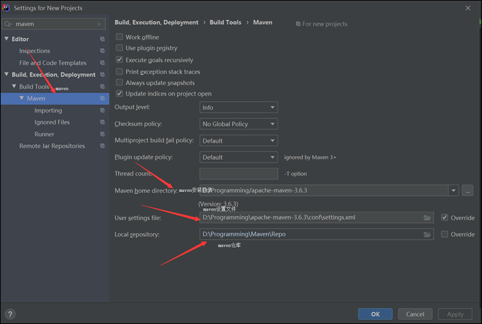Screen dimensions: 482x324
Task: Open the Plugin update policy dropdown
Action: coord(238,157)
